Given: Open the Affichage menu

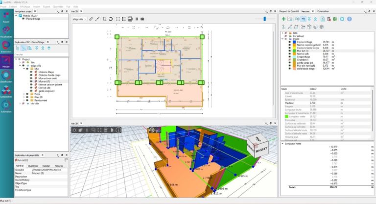Looking at the screenshot, I should click(x=25, y=6).
